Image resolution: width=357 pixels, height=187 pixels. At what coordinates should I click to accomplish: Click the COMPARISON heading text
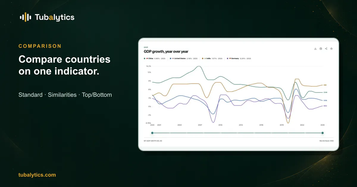pyautogui.click(x=40, y=46)
